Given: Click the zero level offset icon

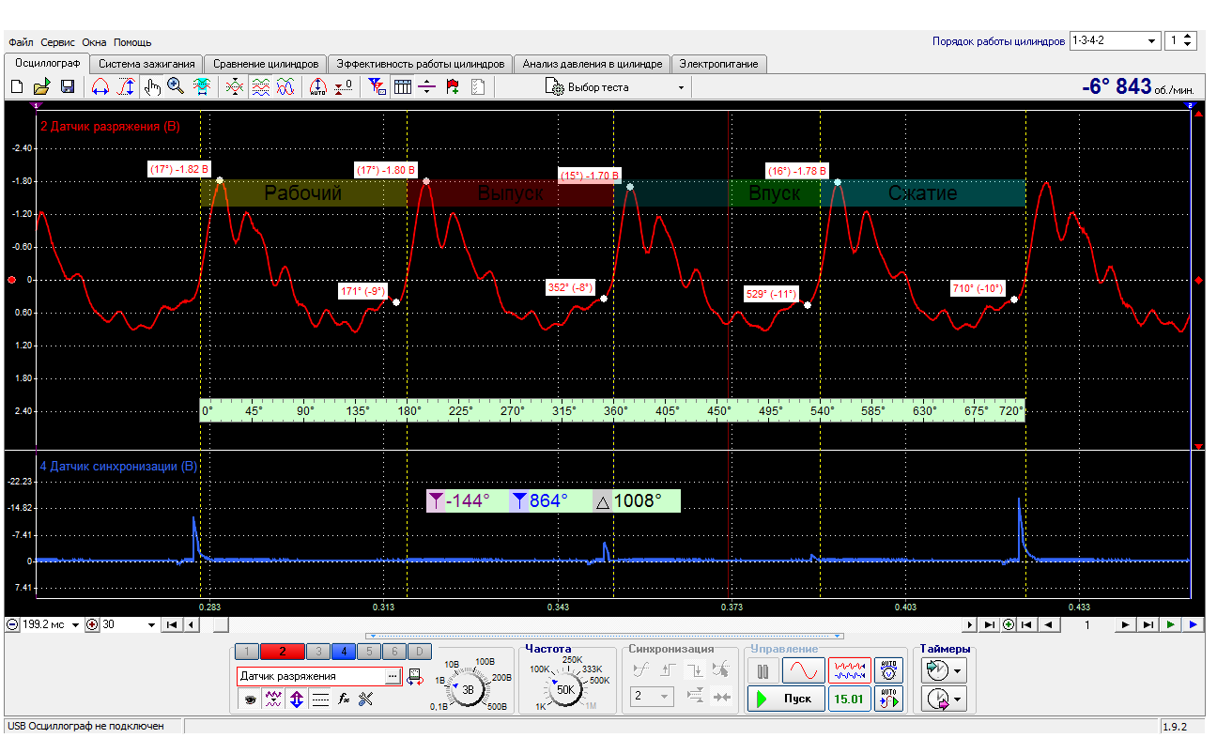Looking at the screenshot, I should coord(344,86).
